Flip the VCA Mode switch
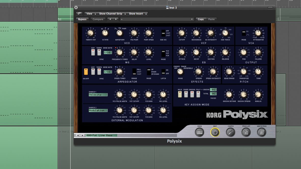 (244, 33)
